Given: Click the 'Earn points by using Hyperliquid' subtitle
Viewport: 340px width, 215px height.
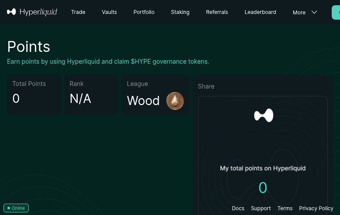Looking at the screenshot, I should pyautogui.click(x=108, y=61).
